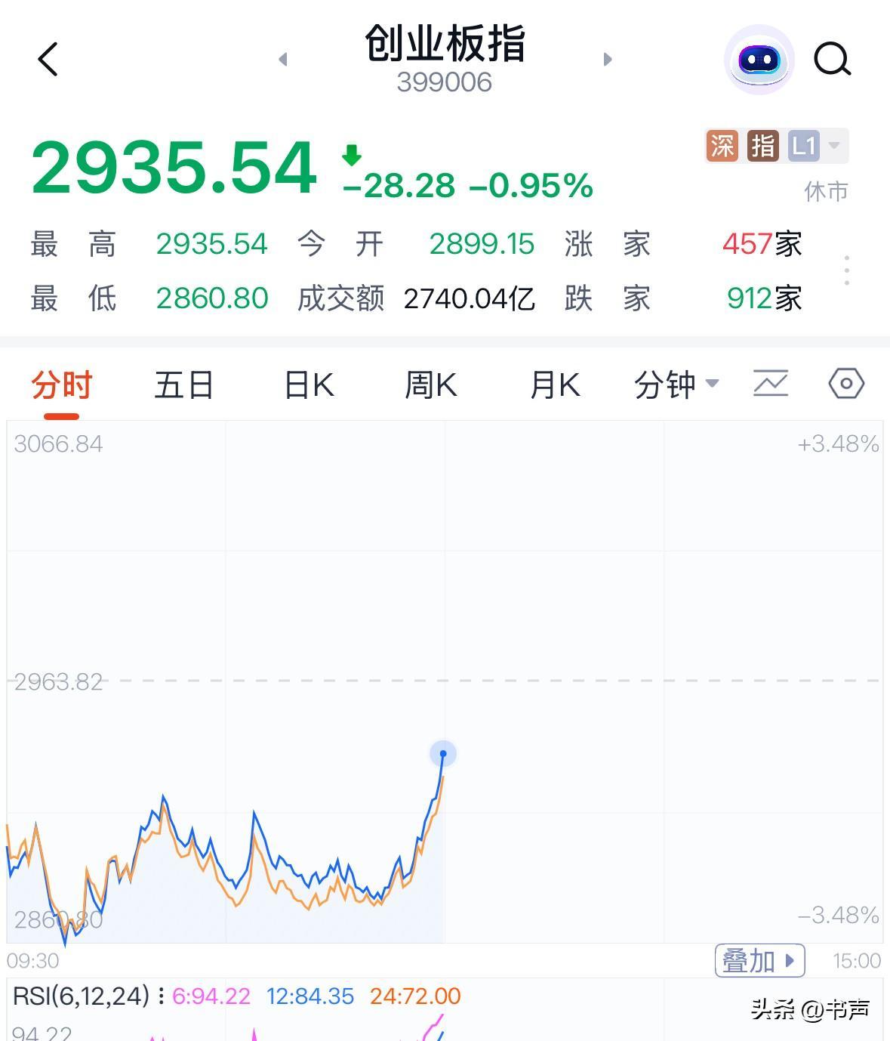Viewport: 890px width, 1041px height.
Task: Tap the RSI 24 value 72.00
Action: 415,996
